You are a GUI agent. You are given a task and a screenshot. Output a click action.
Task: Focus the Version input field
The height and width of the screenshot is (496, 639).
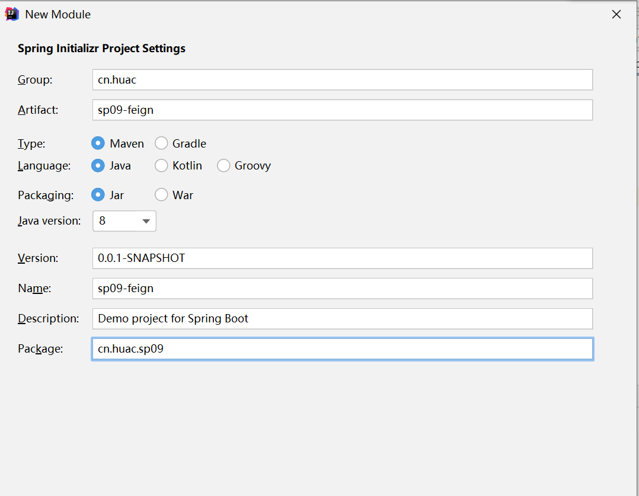pos(342,258)
